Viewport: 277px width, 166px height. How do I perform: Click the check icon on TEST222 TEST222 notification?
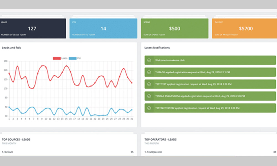(x=149, y=108)
